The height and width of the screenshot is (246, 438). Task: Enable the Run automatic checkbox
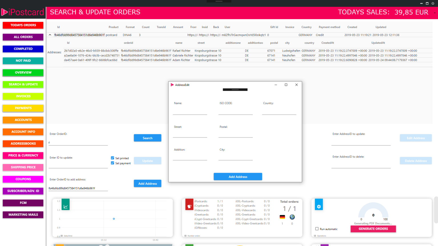click(x=317, y=229)
